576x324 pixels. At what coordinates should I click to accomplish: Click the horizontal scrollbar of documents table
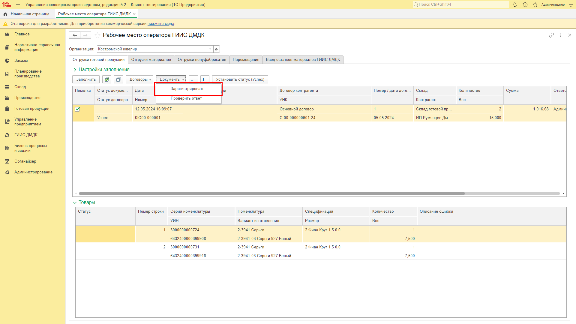(x=271, y=193)
